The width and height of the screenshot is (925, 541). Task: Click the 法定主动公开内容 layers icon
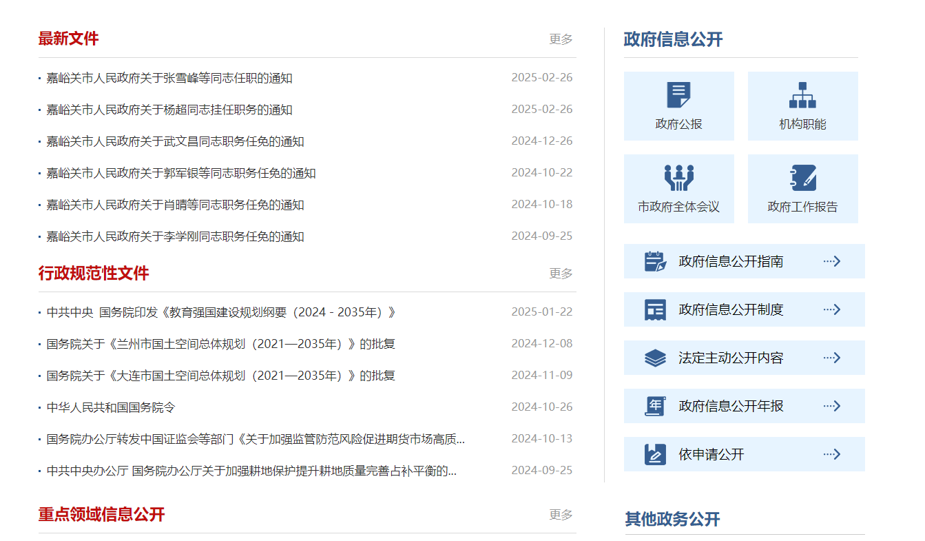(655, 358)
